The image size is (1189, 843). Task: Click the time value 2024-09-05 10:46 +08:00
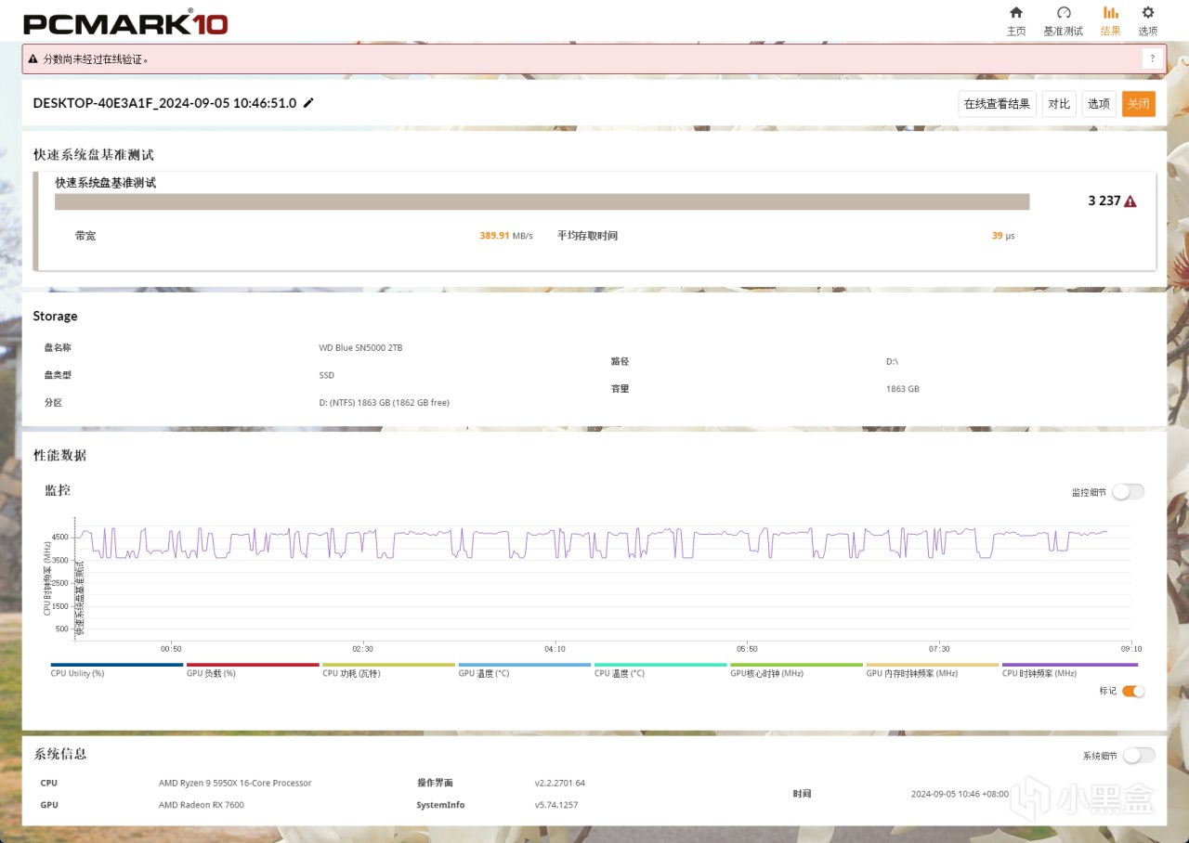tap(960, 794)
